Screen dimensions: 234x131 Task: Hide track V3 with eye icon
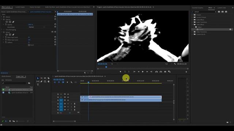coord(68,94)
